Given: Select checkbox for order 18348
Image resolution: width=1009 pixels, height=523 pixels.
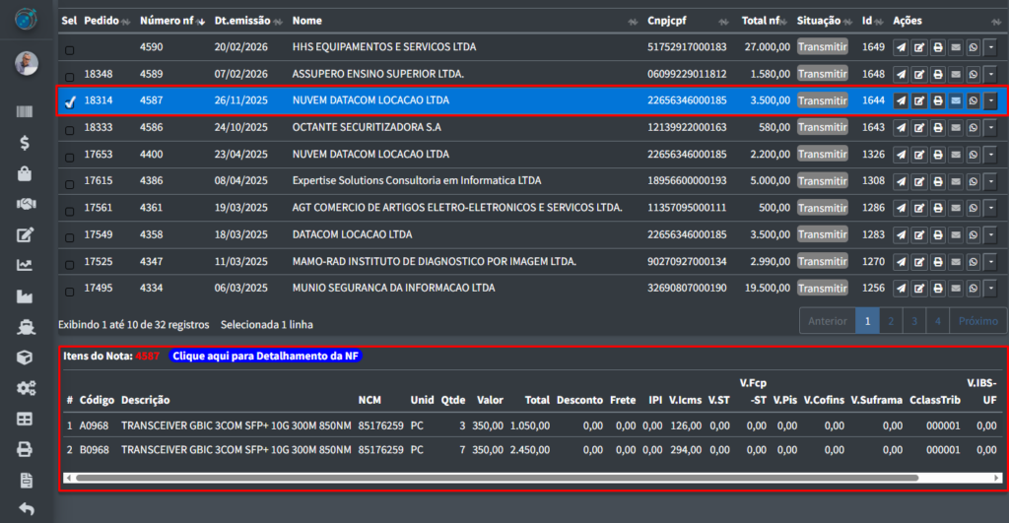Looking at the screenshot, I should [69, 77].
